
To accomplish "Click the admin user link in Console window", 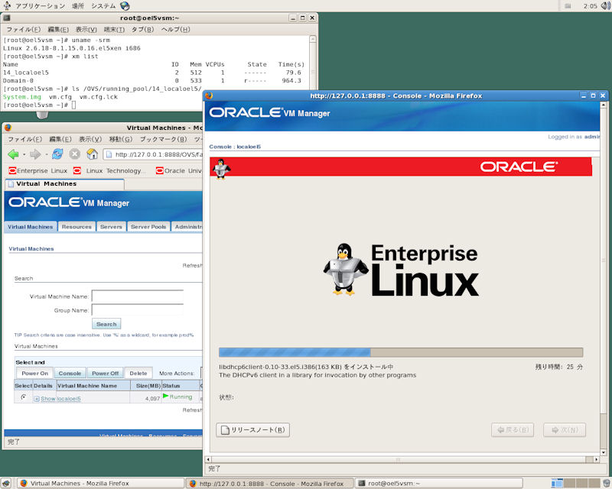I will click(591, 137).
